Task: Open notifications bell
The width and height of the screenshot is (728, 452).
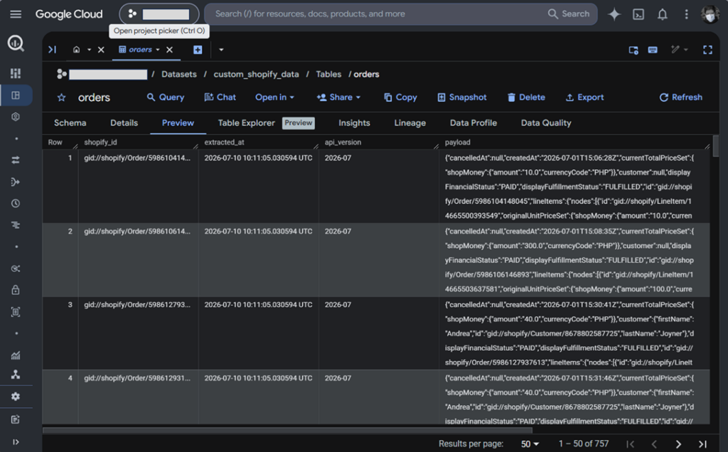Action: [x=663, y=14]
